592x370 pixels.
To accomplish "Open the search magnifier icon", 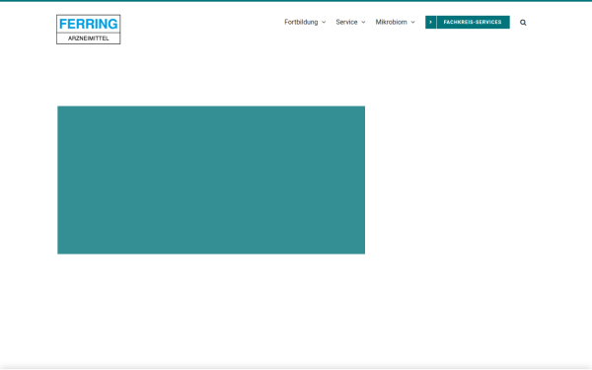I will coord(523,23).
